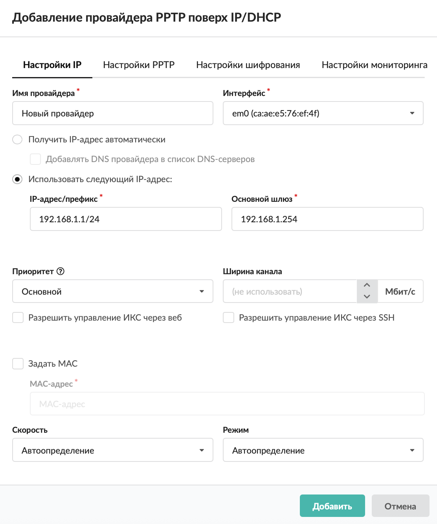Enable 'Разрешить управление ИКС через SSH' checkbox
Image resolution: width=437 pixels, height=524 pixels.
[229, 318]
